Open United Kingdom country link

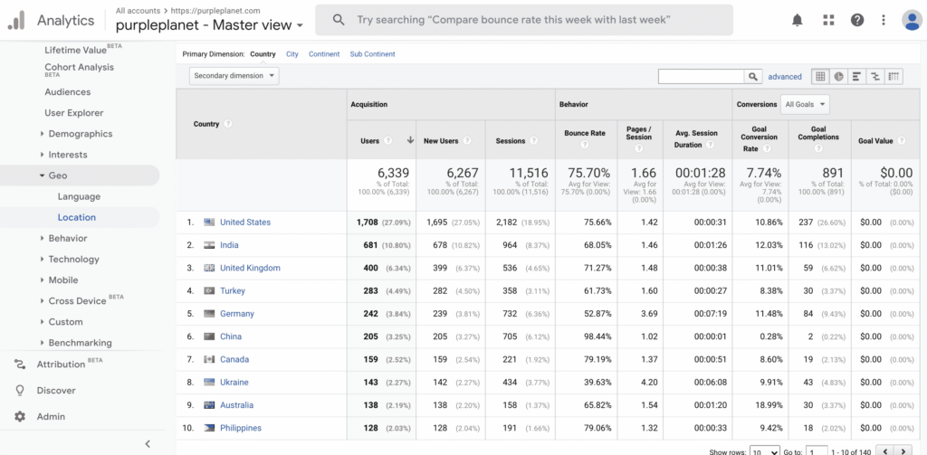(250, 268)
